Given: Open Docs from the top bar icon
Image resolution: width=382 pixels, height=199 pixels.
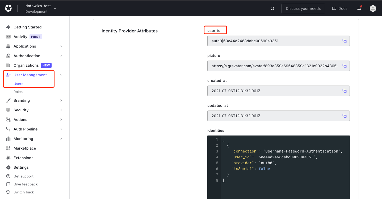Looking at the screenshot, I should 339,8.
